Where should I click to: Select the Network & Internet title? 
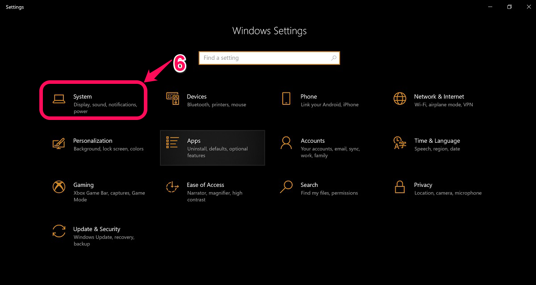coord(439,96)
